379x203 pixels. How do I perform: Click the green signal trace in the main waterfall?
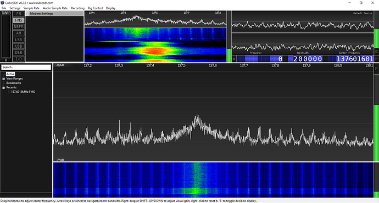pyautogui.click(x=197, y=180)
